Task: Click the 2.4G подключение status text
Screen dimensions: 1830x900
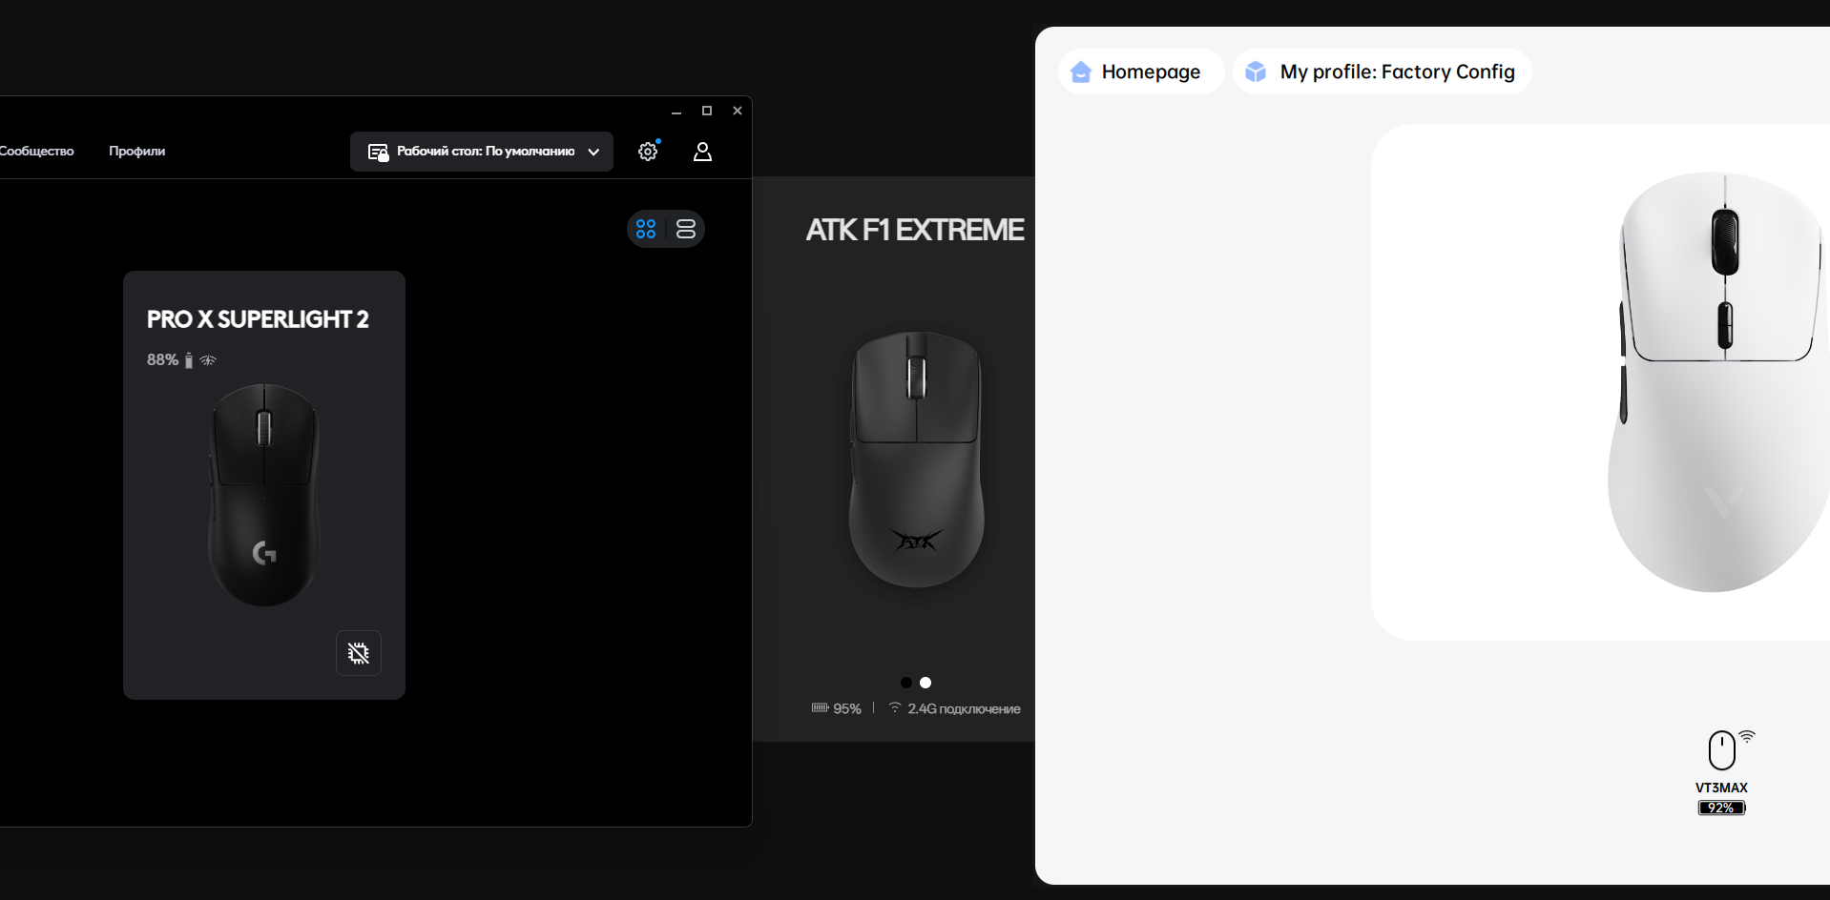Action: (964, 708)
